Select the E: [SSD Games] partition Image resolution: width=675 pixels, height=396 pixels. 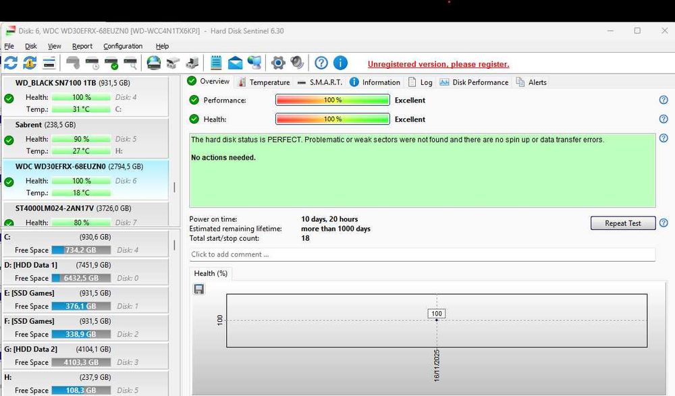click(x=85, y=300)
